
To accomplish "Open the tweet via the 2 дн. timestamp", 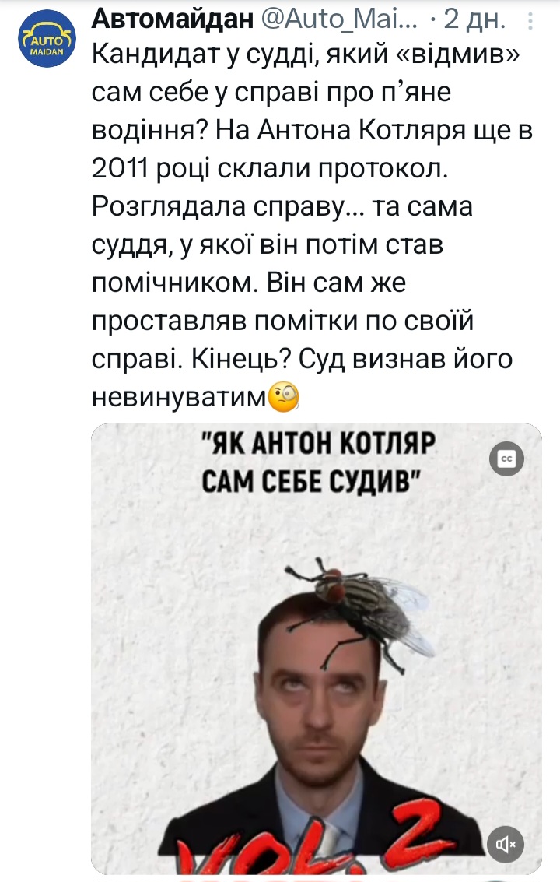I will 474,19.
